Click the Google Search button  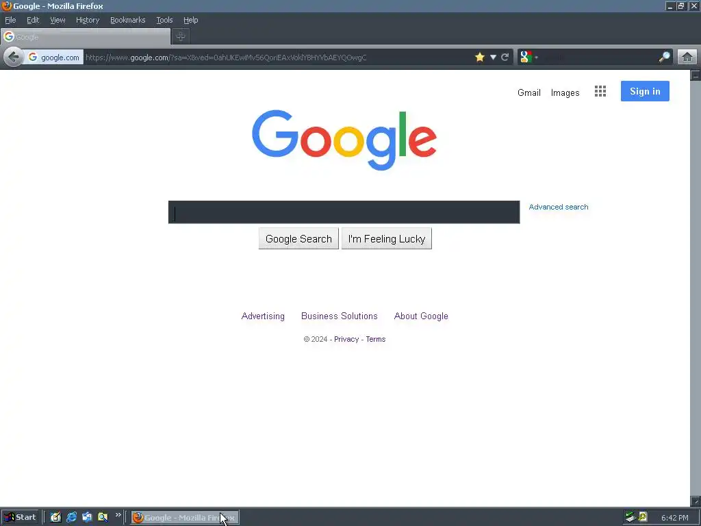tap(298, 239)
